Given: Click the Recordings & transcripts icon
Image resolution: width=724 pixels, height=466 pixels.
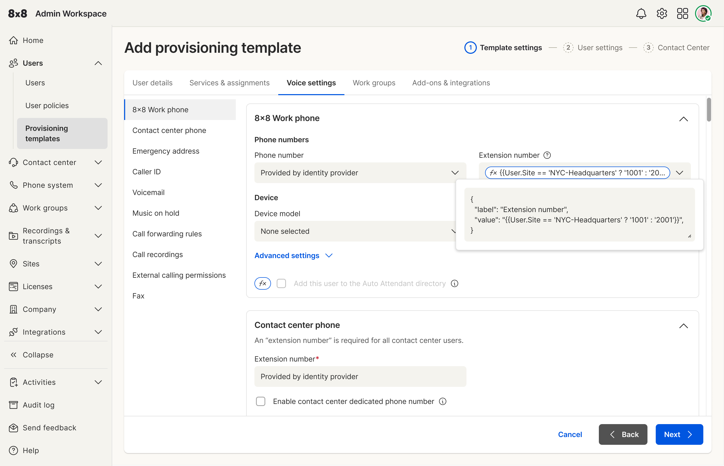Looking at the screenshot, I should [x=13, y=236].
